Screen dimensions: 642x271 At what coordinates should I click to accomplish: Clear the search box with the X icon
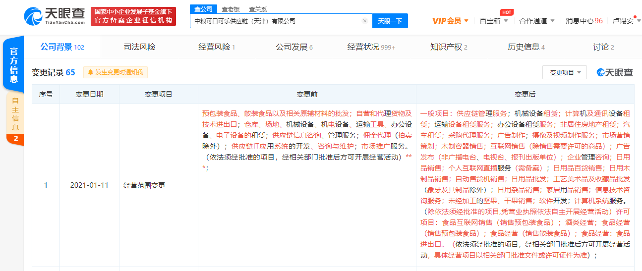point(365,21)
